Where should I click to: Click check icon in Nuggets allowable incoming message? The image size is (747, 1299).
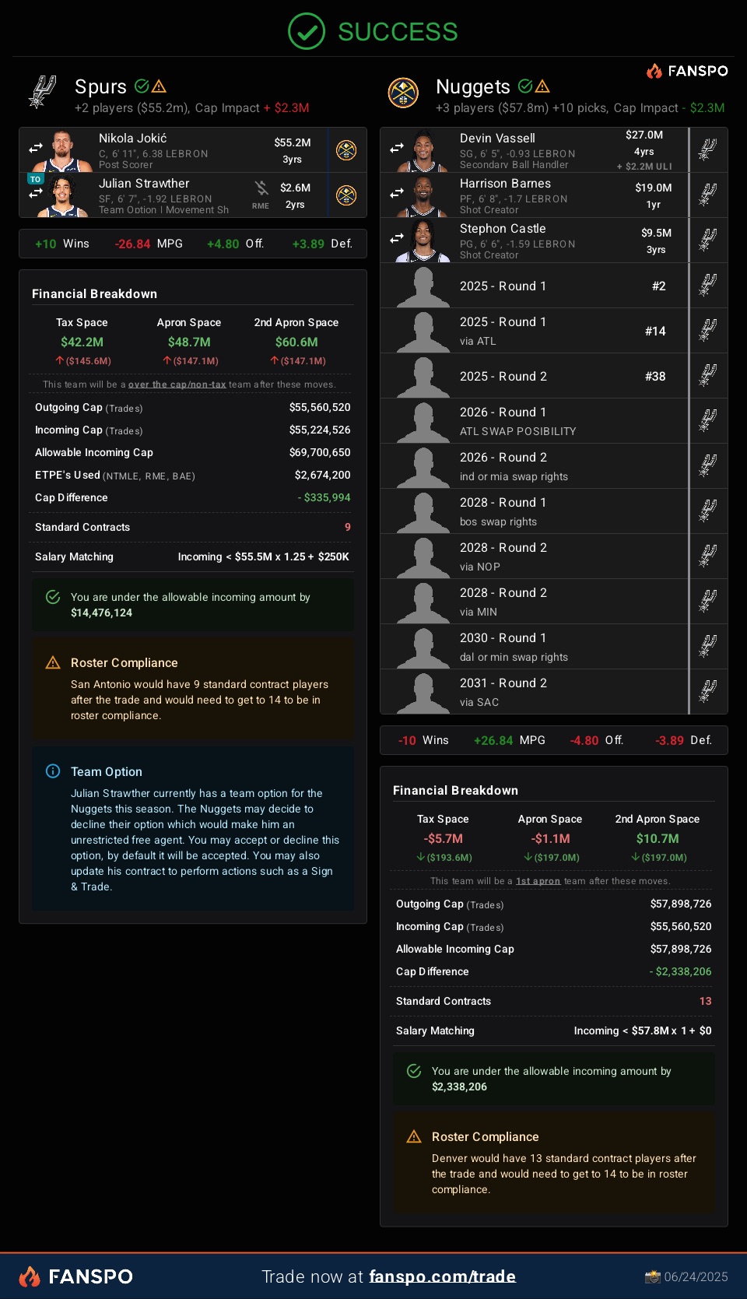click(414, 1071)
